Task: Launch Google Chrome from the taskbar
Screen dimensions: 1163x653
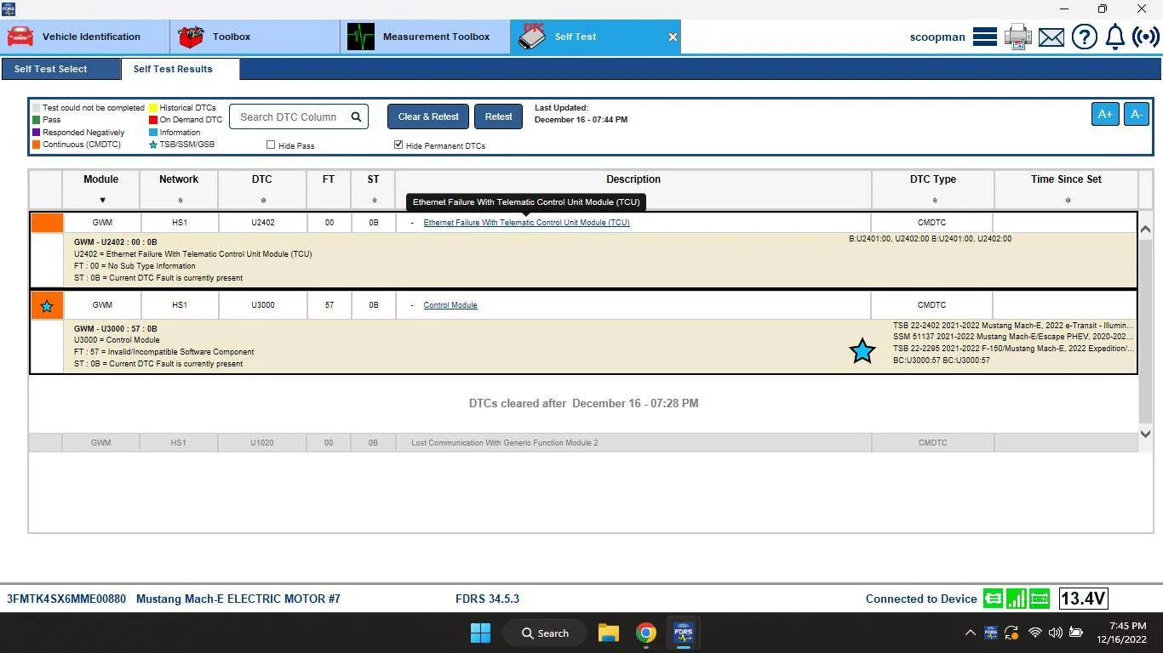Action: coord(645,633)
